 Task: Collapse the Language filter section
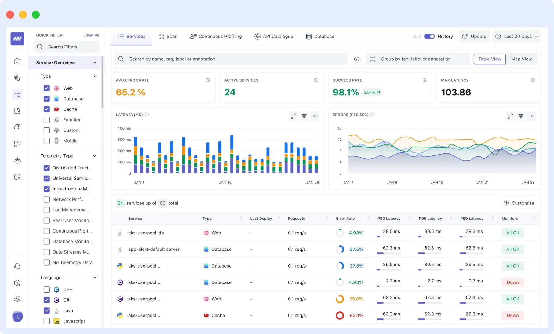pyautogui.click(x=95, y=277)
